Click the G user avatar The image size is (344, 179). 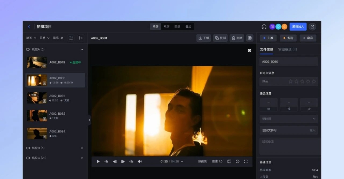click(x=284, y=27)
